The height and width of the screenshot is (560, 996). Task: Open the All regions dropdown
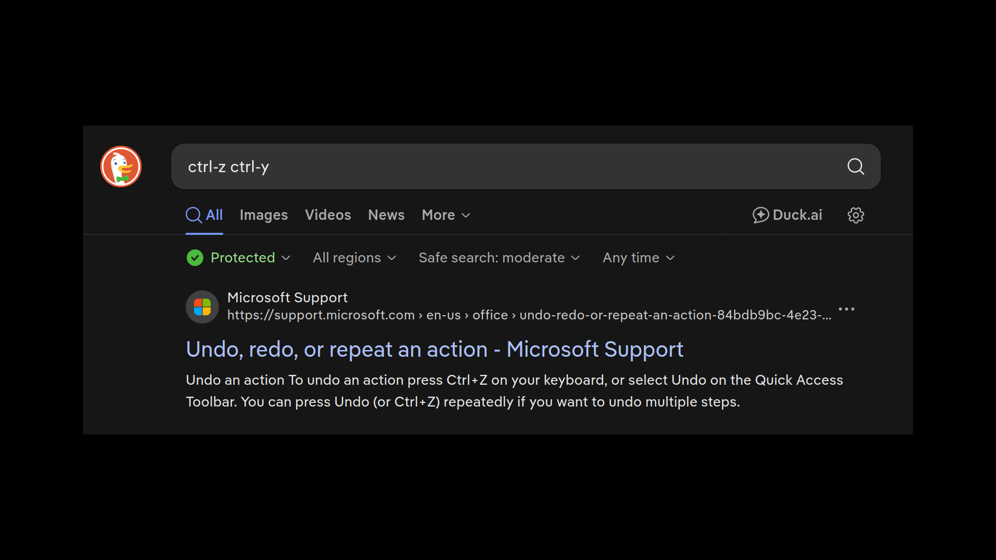tap(355, 258)
